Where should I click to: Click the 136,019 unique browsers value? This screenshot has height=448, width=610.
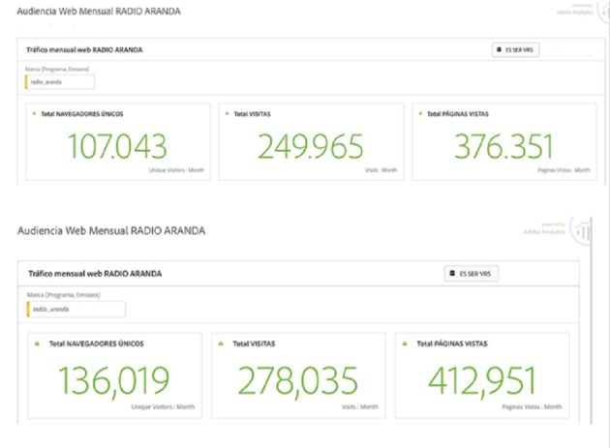click(114, 380)
